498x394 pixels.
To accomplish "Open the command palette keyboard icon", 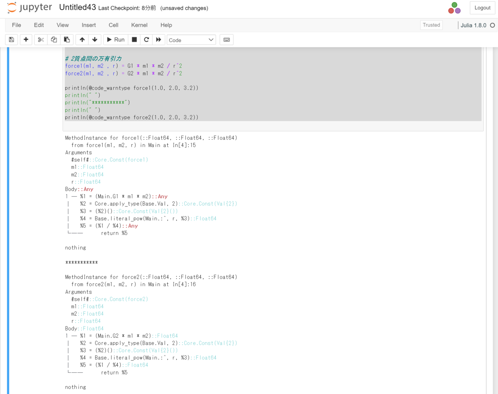I will 227,40.
